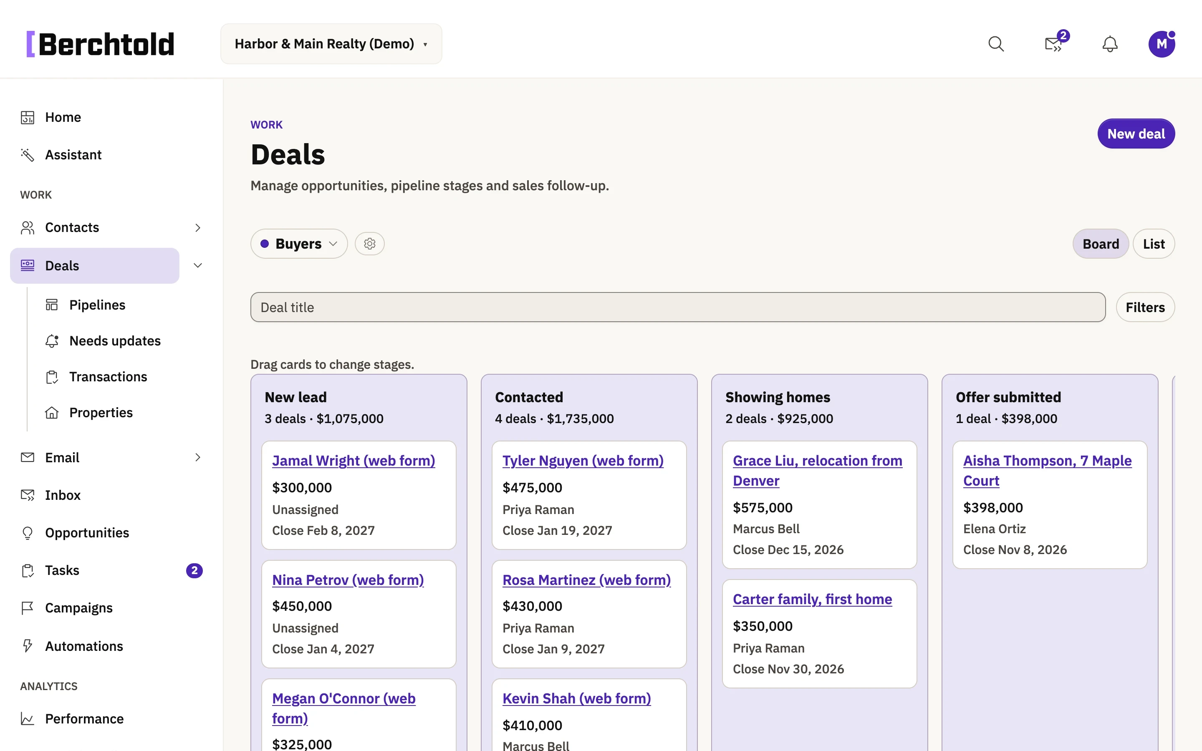Image resolution: width=1202 pixels, height=751 pixels.
Task: Switch to Board view
Action: pyautogui.click(x=1101, y=244)
